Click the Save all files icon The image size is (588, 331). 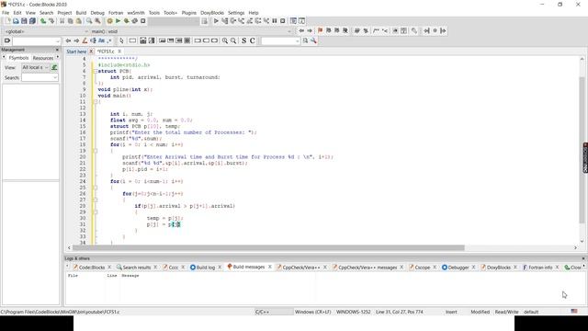(33, 21)
